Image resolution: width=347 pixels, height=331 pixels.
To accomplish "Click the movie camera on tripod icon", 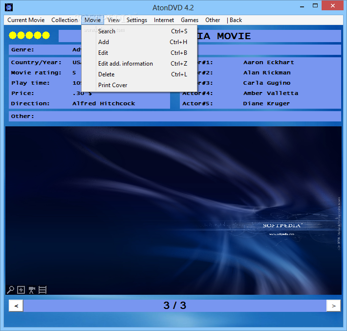I will (32, 289).
